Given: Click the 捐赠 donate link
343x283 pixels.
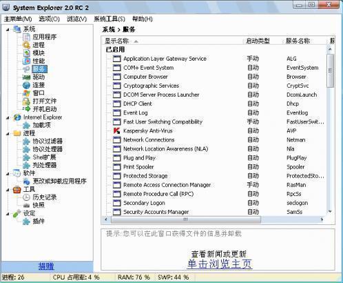Looking at the screenshot, I should point(46,266).
